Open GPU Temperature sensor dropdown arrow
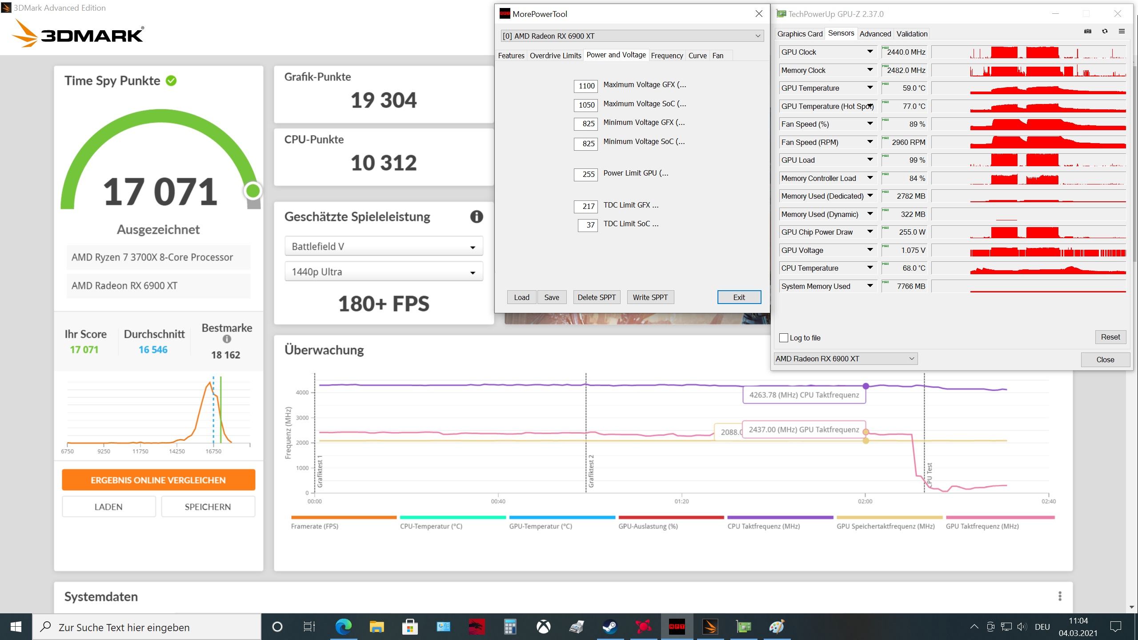The height and width of the screenshot is (640, 1138). [870, 88]
